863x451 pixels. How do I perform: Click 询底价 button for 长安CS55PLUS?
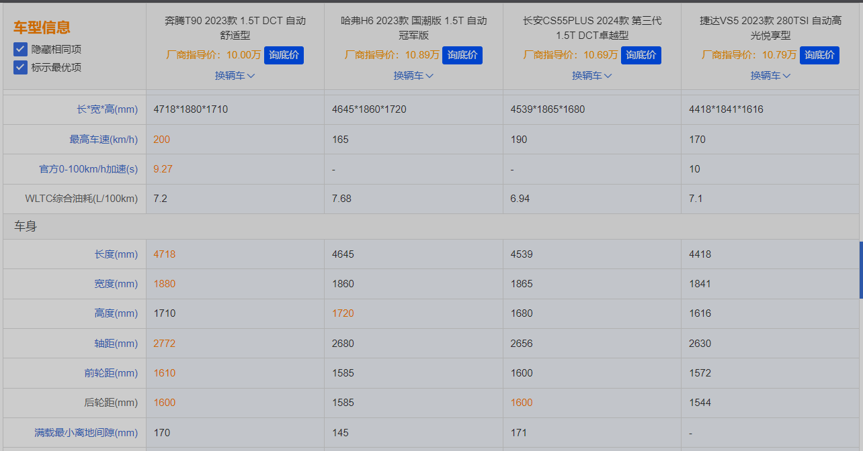pos(641,55)
